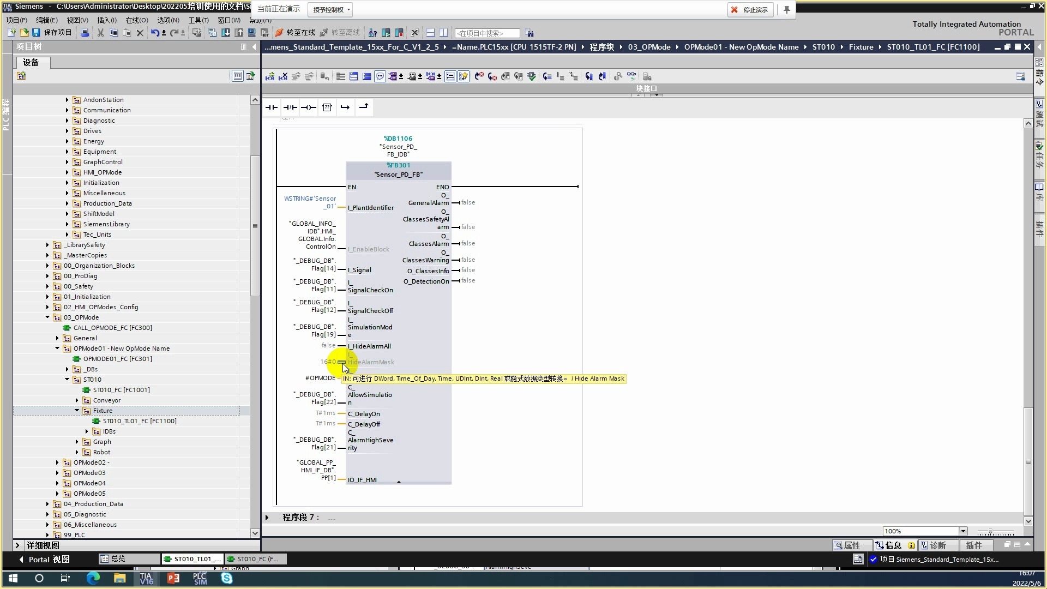Collapse the project tree panel
The width and height of the screenshot is (1047, 589).
point(254,47)
